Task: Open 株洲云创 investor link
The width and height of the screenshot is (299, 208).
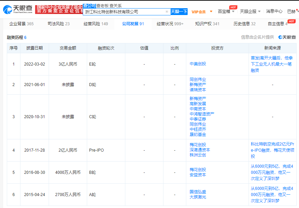Action: point(198,155)
